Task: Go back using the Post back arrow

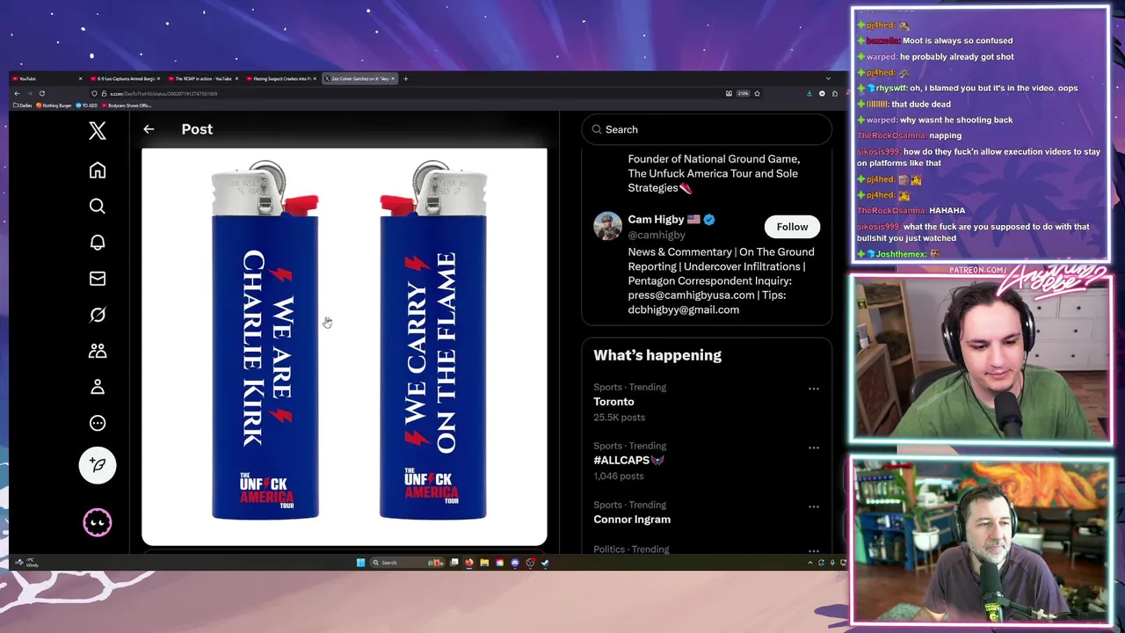Action: click(x=149, y=129)
